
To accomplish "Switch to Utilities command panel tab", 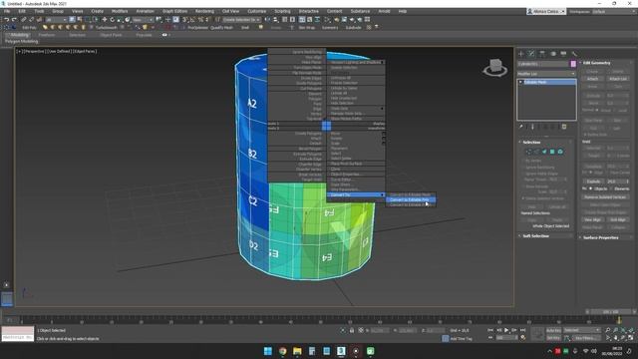I will click(574, 54).
